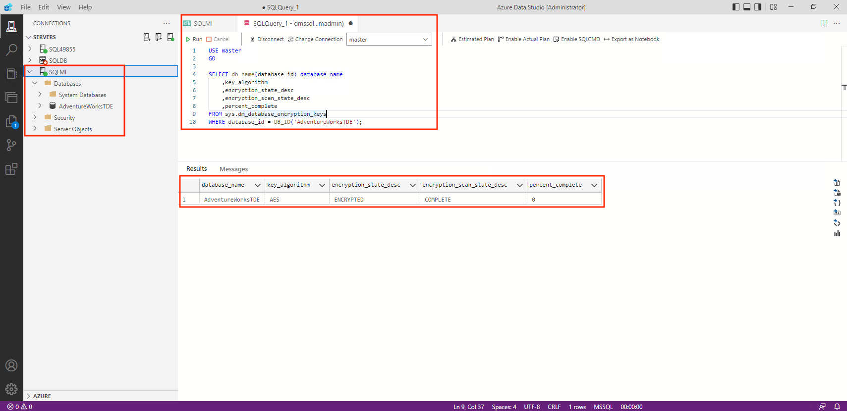The height and width of the screenshot is (411, 847).
Task: Toggle primary side bar visibility
Action: point(736,7)
